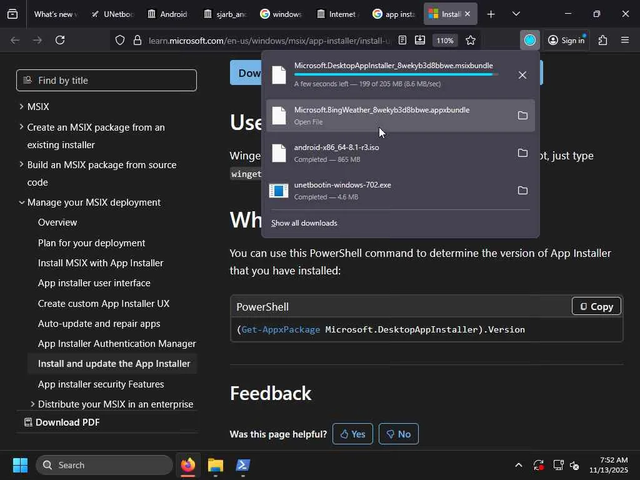
Task: Cancel the DesktopAppInstaller msixbundle download
Action: pyautogui.click(x=522, y=75)
